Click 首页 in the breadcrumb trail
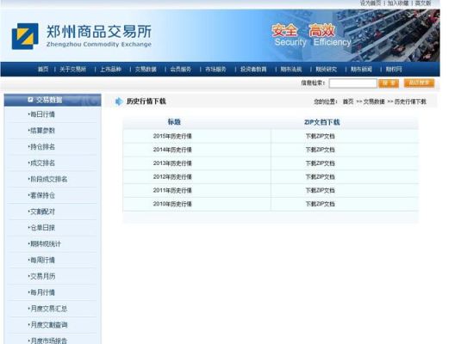This screenshot has height=344, width=461. (x=348, y=101)
